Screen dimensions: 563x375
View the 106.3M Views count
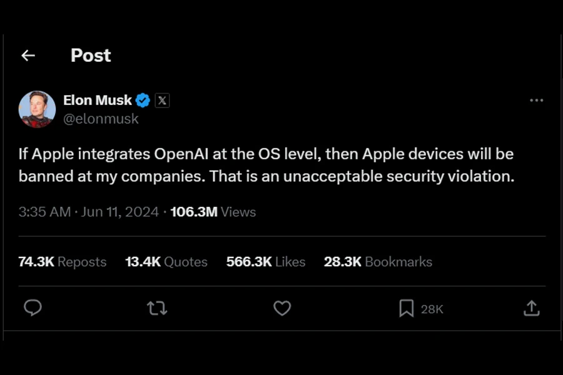point(213,212)
